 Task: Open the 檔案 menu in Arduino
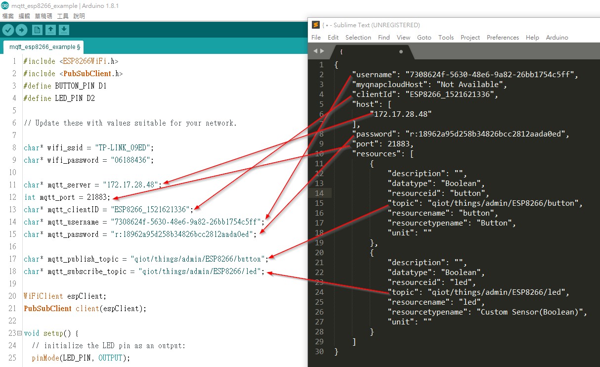click(8, 16)
